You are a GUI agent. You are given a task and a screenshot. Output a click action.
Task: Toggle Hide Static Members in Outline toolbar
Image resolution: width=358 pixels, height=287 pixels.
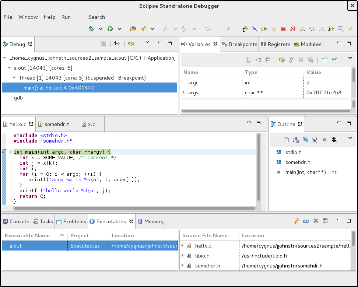tap(315, 140)
